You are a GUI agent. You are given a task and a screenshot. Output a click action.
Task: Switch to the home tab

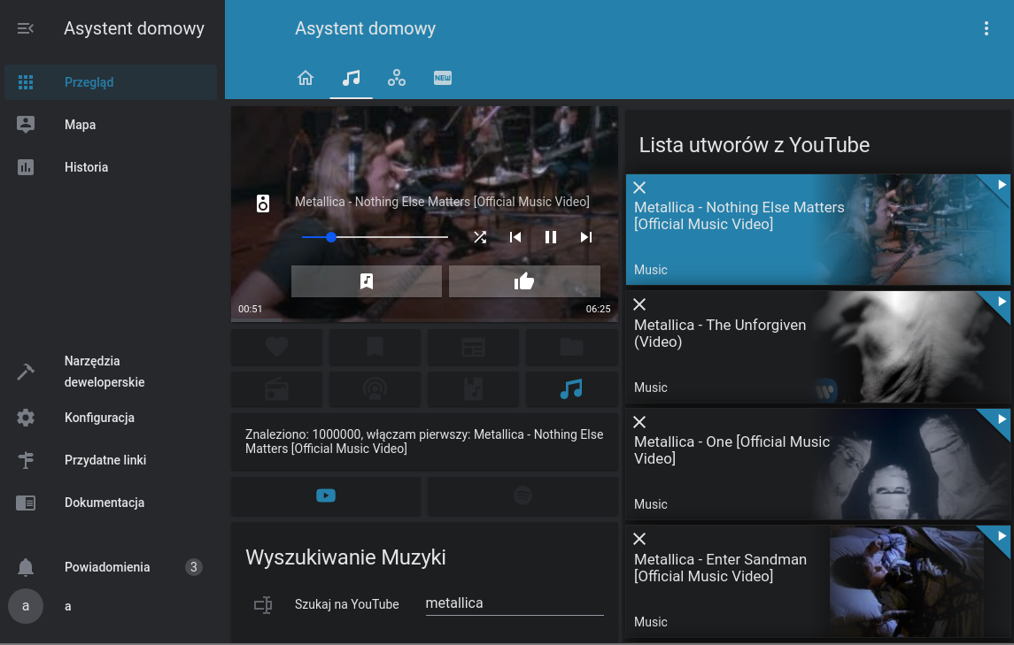(x=306, y=78)
